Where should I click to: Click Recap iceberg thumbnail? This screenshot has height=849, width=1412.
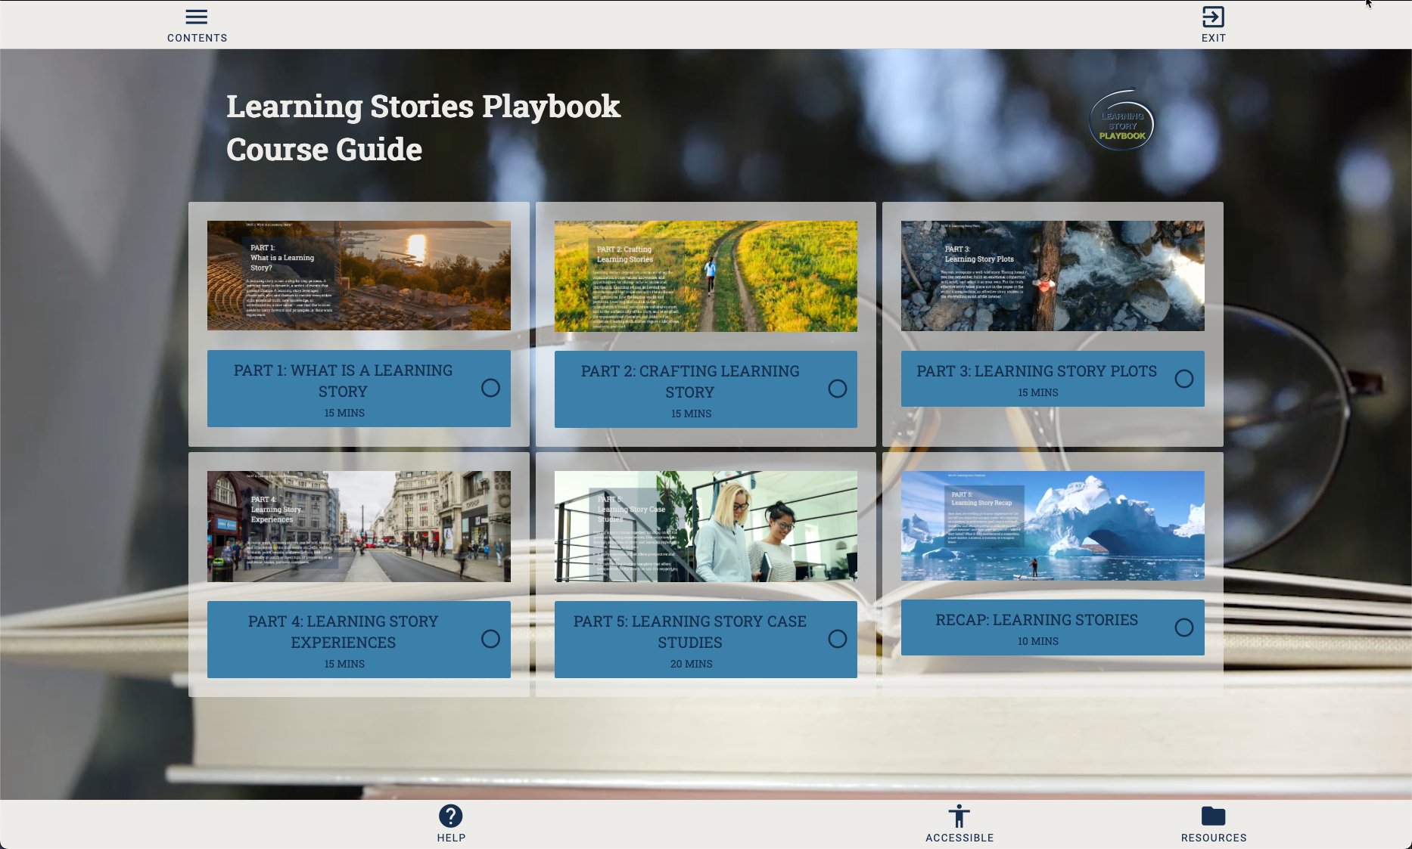point(1053,525)
